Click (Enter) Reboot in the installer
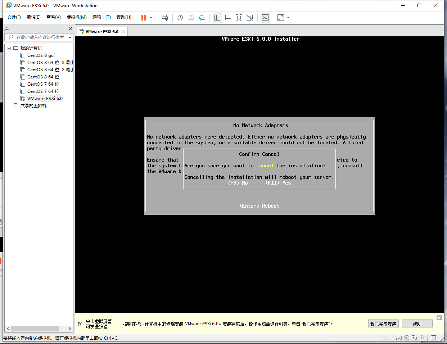447x344 pixels. (259, 206)
